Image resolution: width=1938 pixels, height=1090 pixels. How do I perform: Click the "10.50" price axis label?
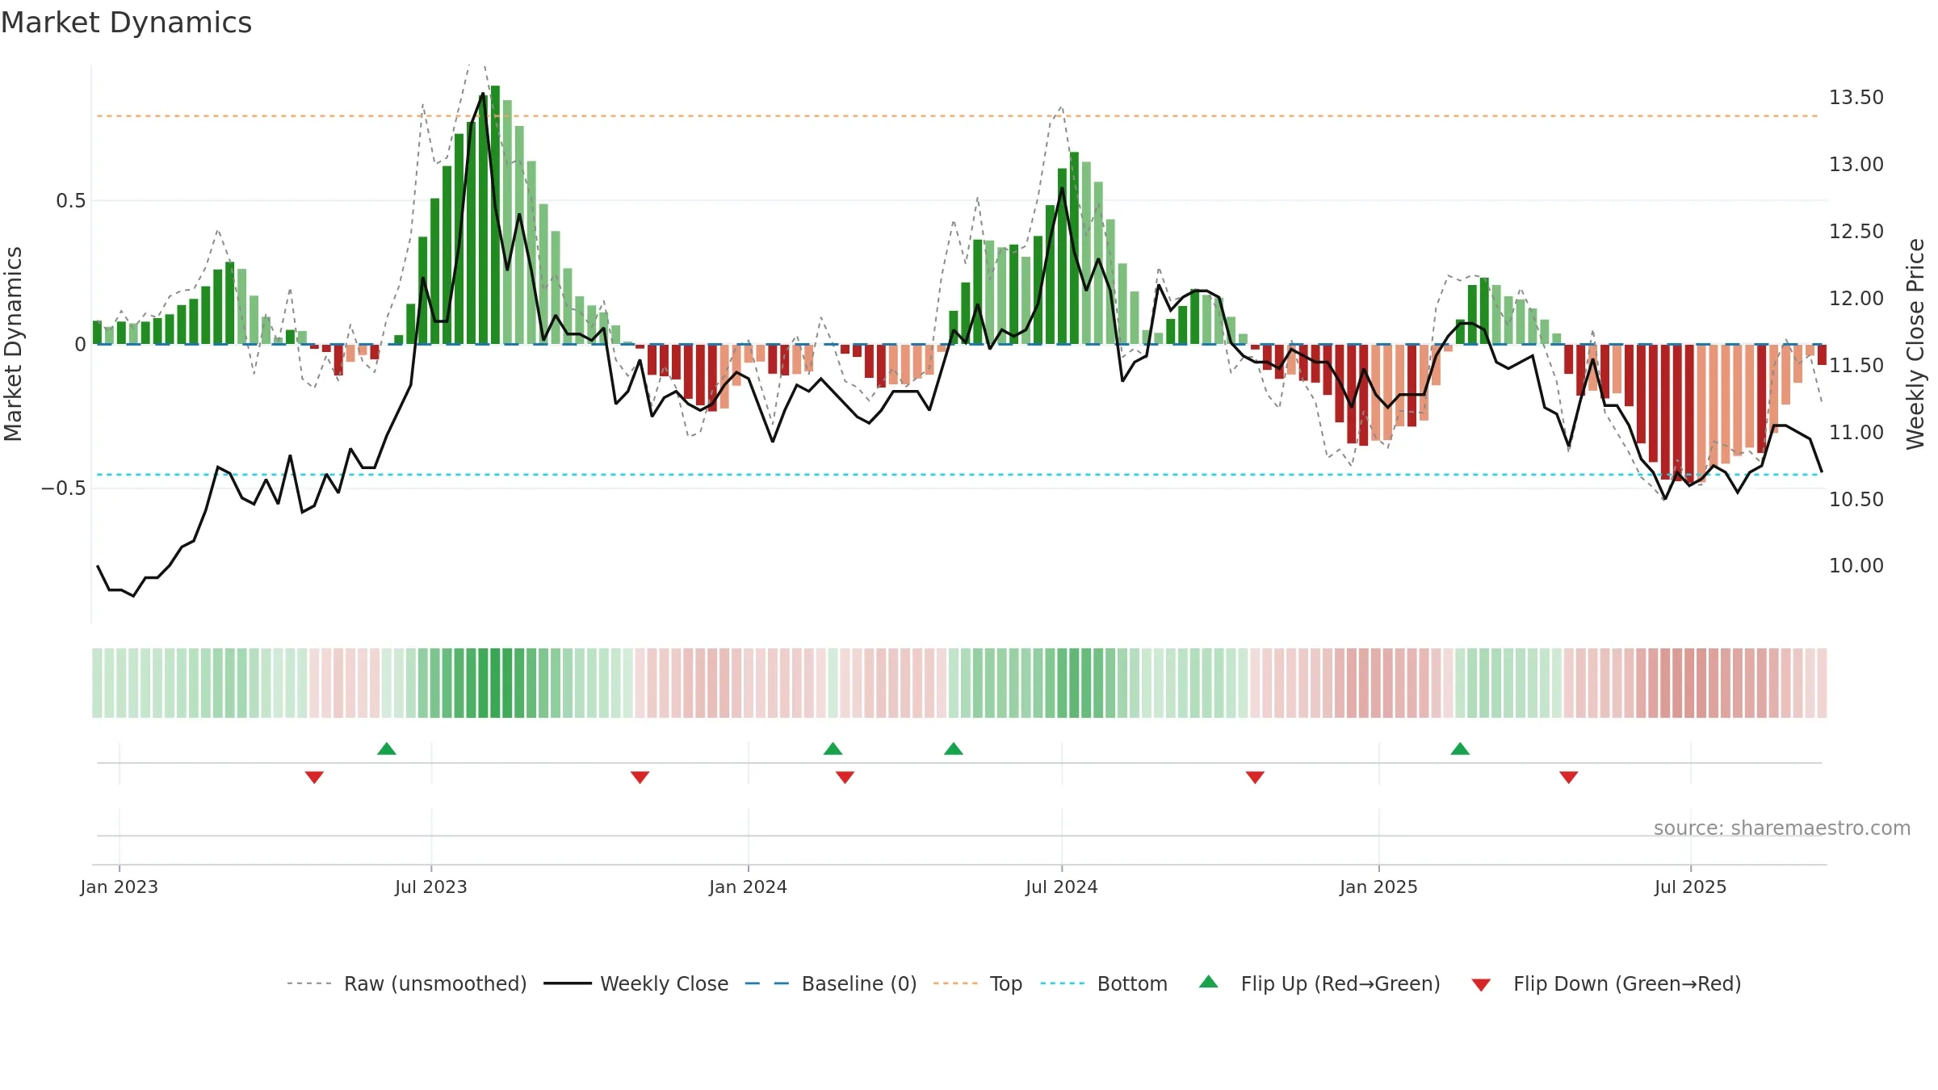click(1856, 500)
